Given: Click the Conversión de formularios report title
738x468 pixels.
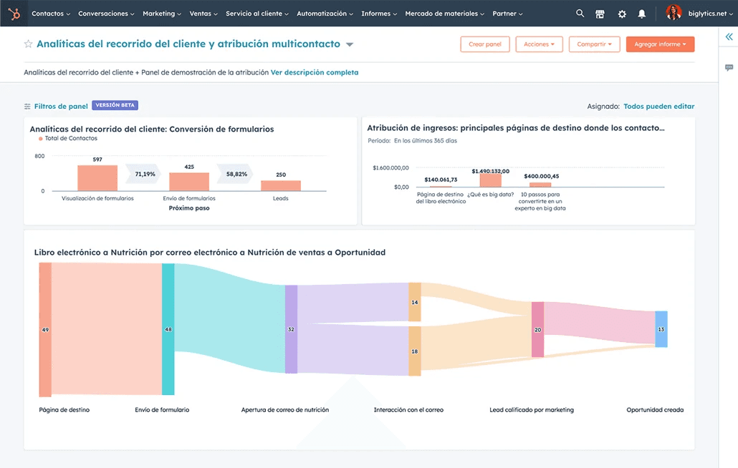Looking at the screenshot, I should click(x=152, y=130).
